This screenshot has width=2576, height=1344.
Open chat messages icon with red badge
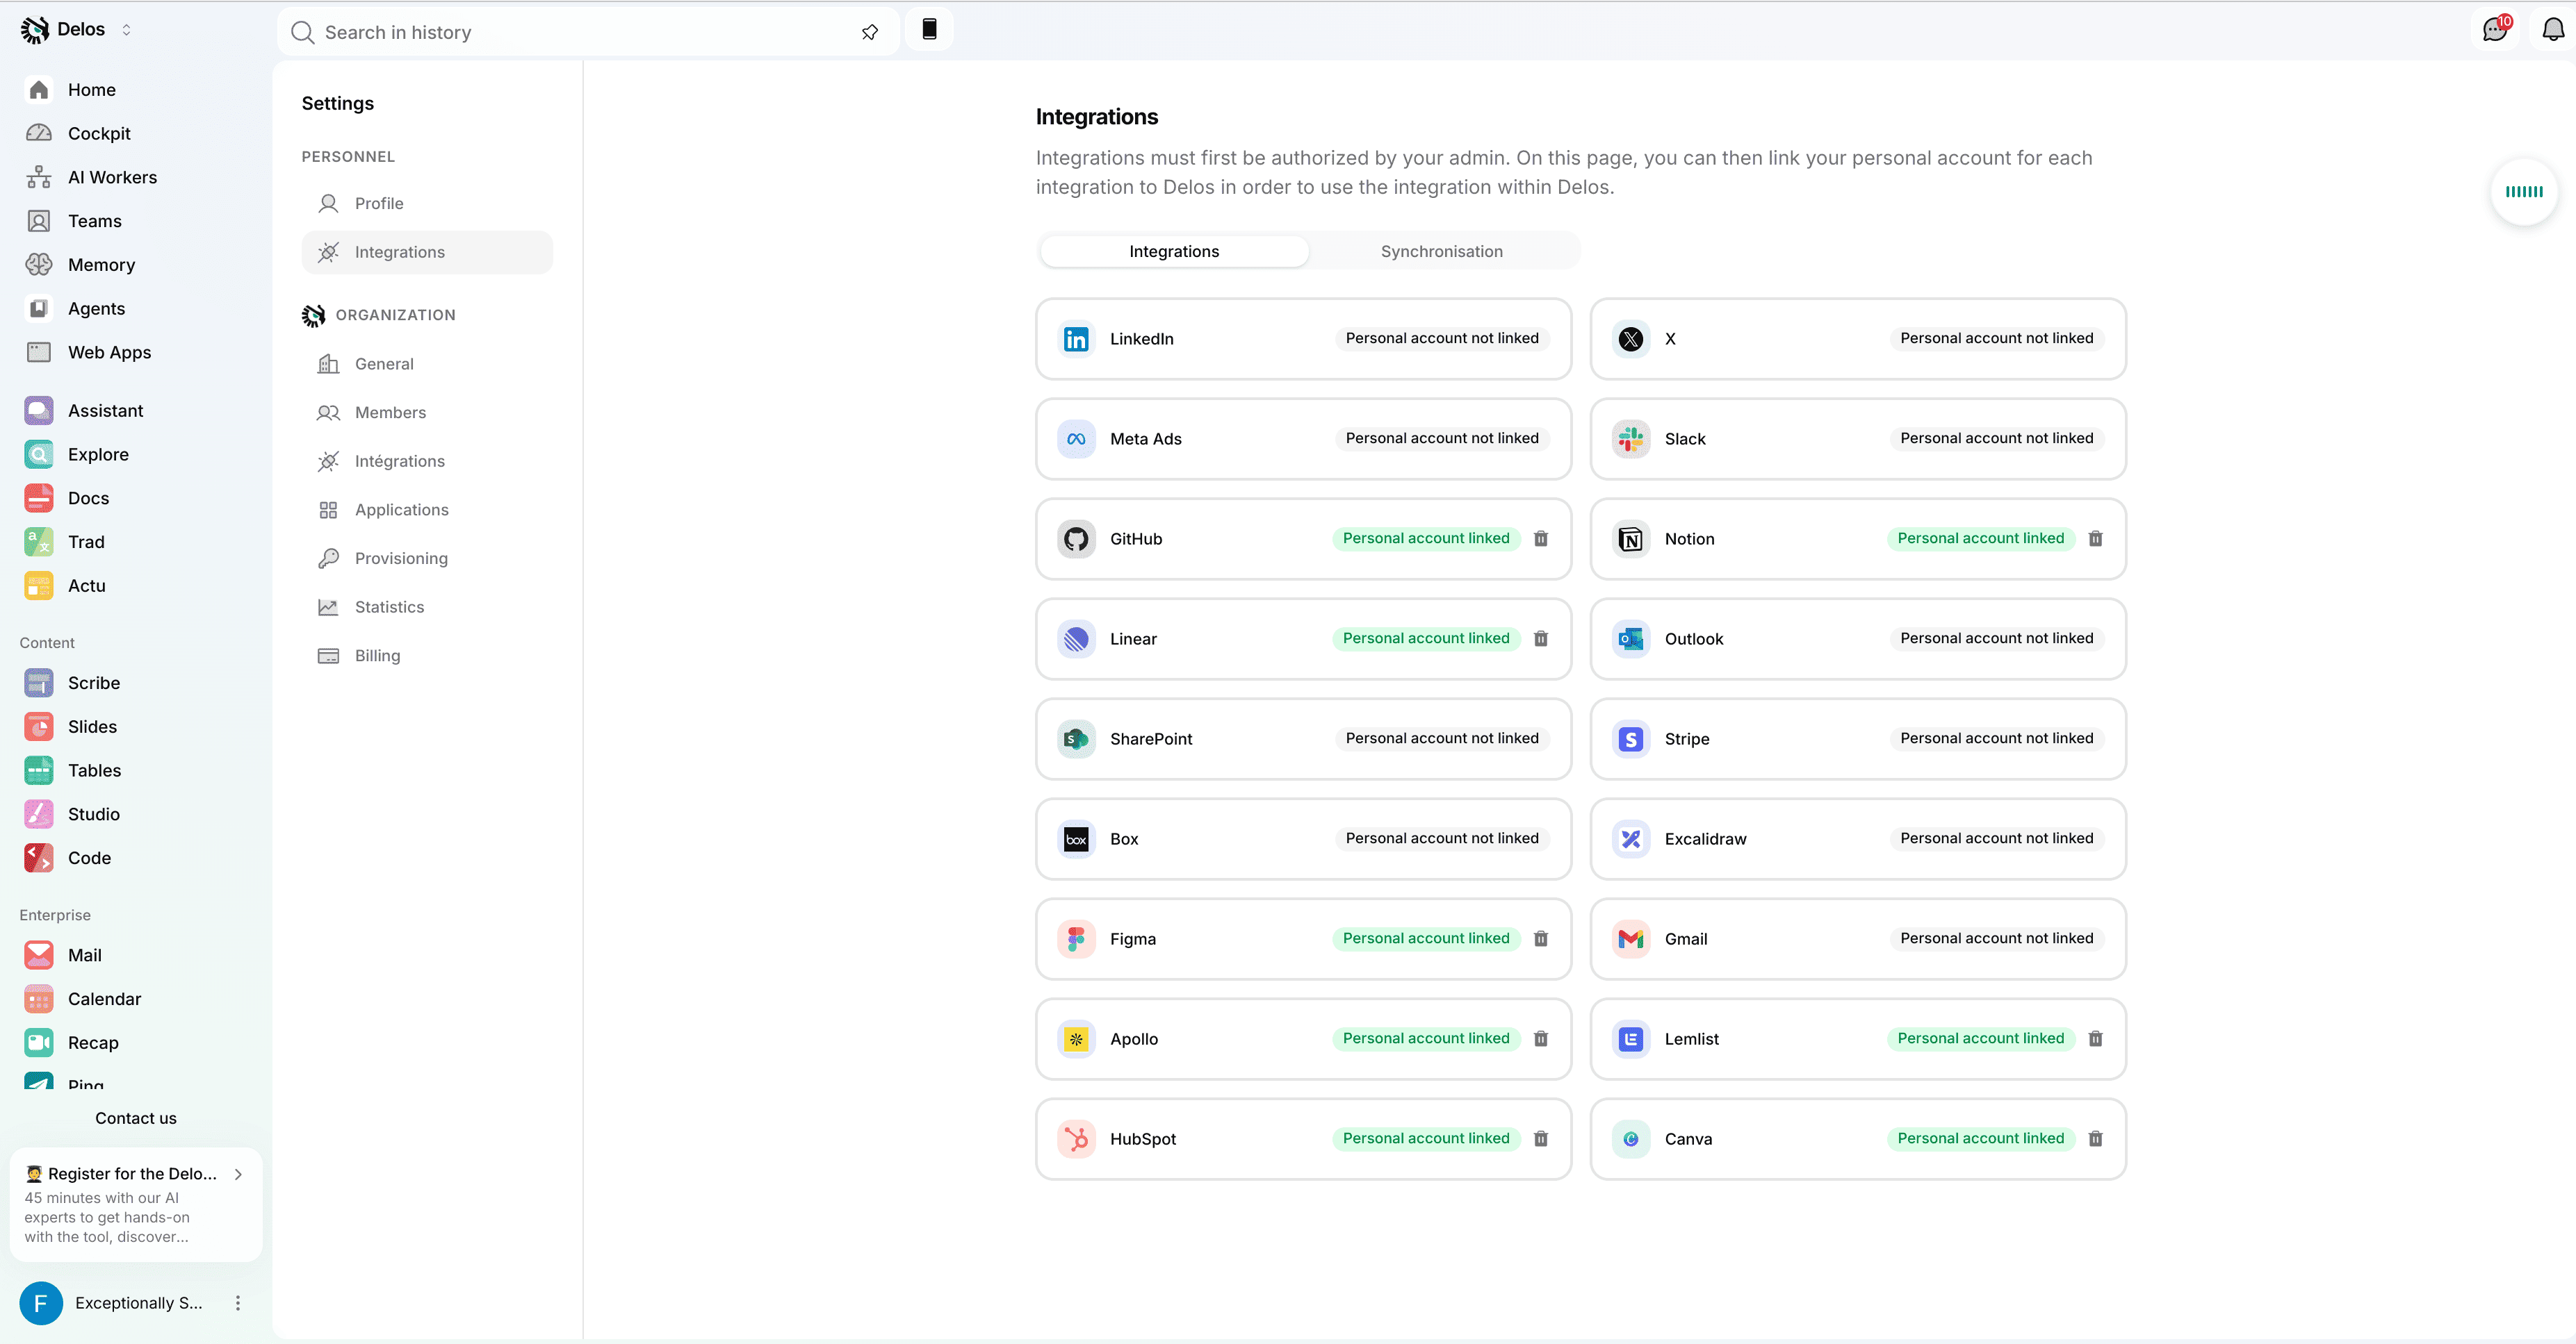click(x=2495, y=29)
